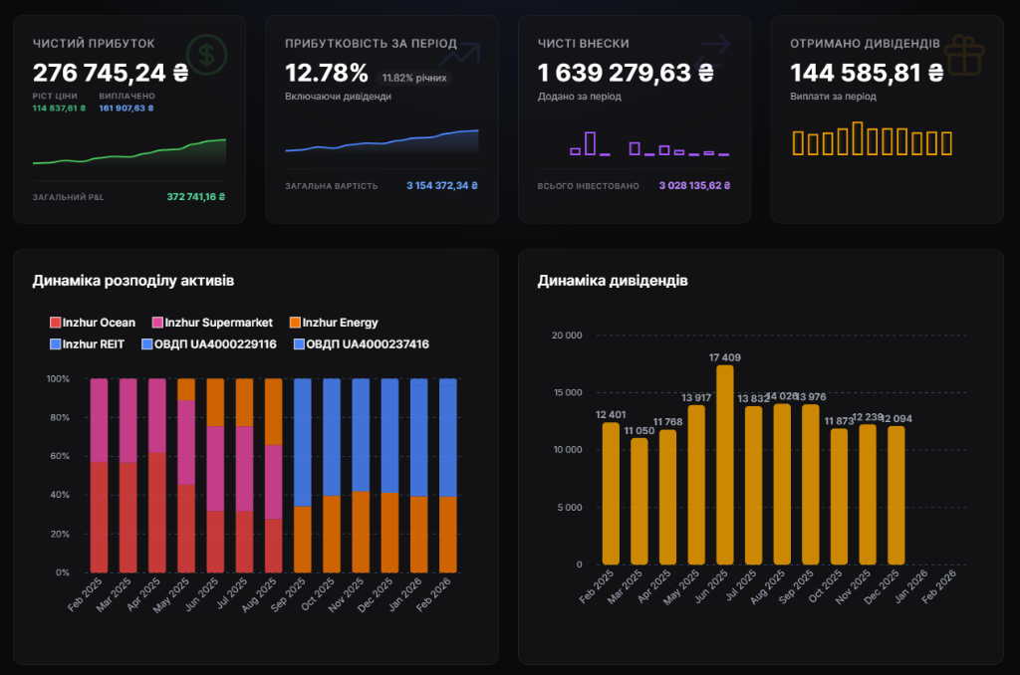Toggle Inzhur Ocean legend swatch
The height and width of the screenshot is (675, 1020).
56,323
